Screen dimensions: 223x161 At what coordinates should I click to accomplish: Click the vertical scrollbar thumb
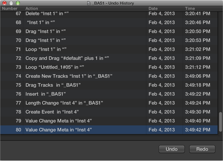coord(220,122)
